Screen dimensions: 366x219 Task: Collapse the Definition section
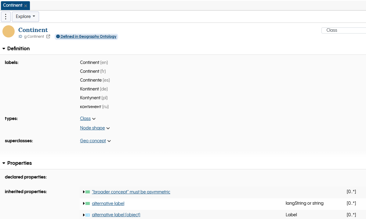(x=4, y=48)
